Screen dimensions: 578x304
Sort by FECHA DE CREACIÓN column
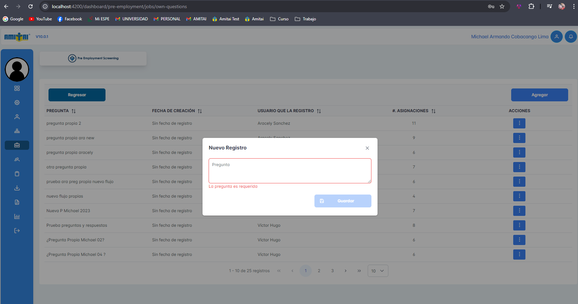click(200, 111)
